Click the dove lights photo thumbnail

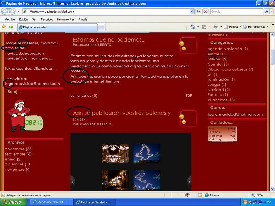click(146, 153)
